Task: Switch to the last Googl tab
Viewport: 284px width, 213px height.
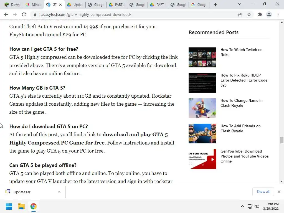Action: click(199, 5)
